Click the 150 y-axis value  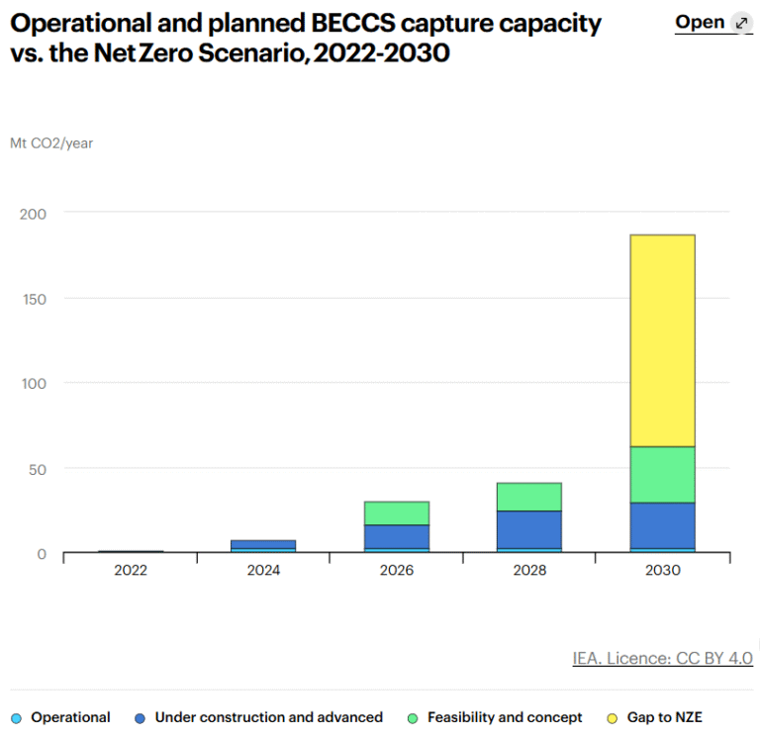point(35,300)
